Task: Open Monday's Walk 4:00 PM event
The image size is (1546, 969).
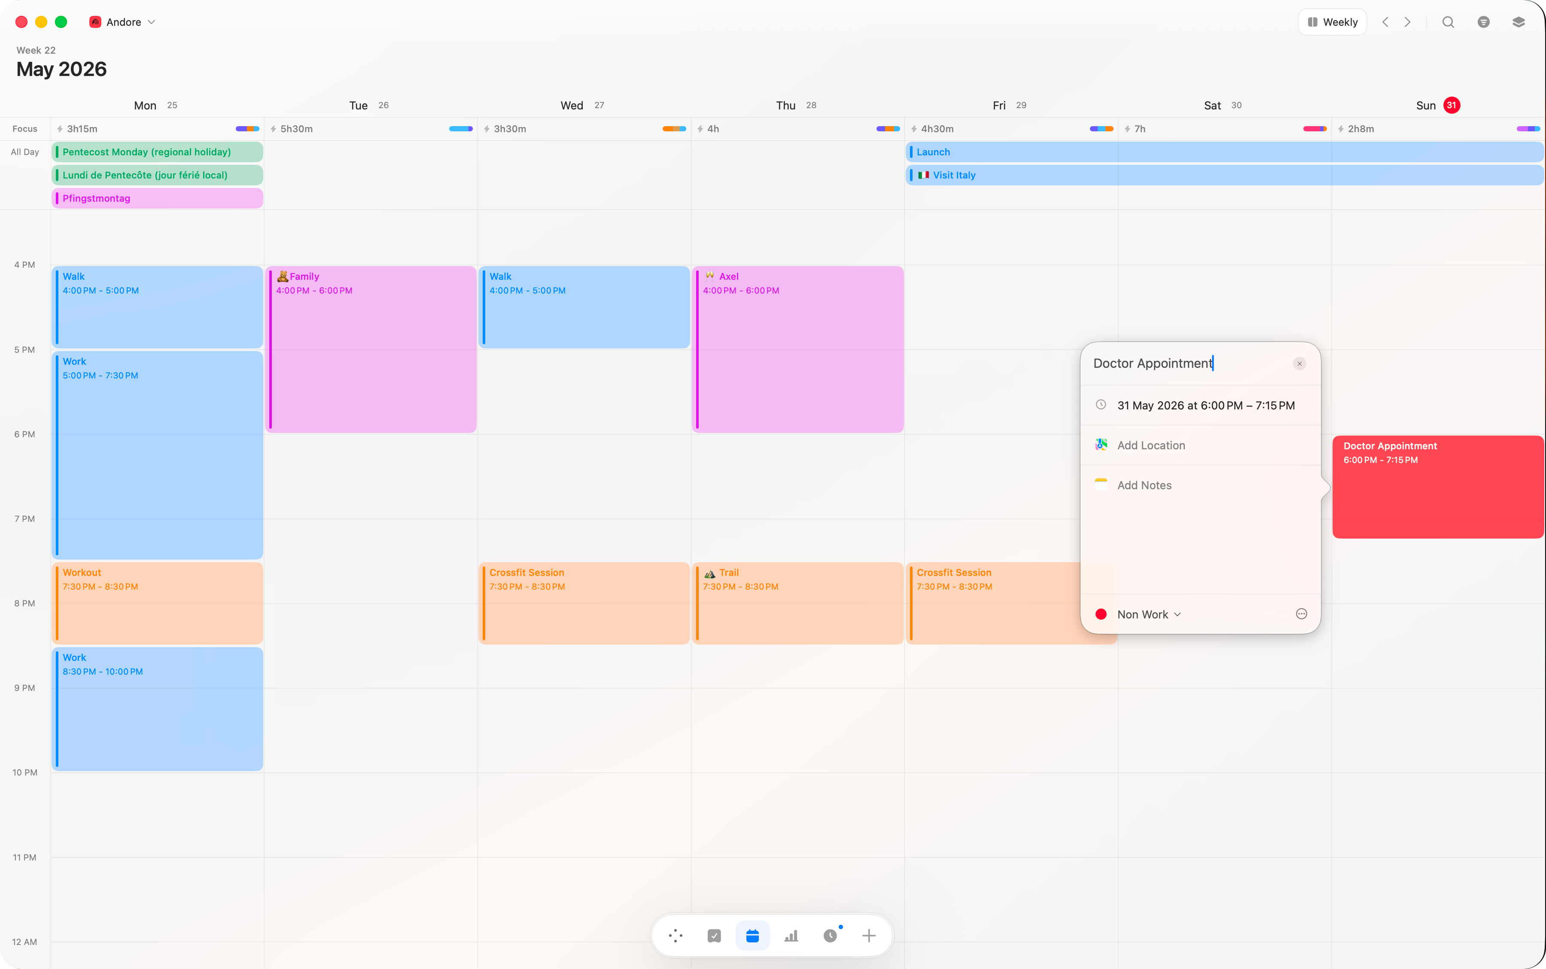Action: 157,307
